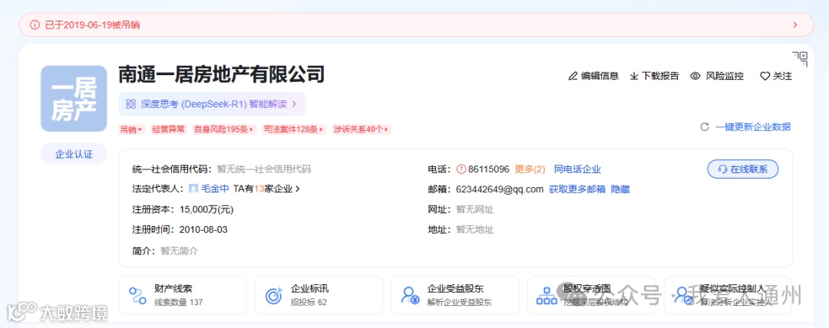
Task: Click the 一键更新企业数据 refresh icon
Action: (704, 126)
